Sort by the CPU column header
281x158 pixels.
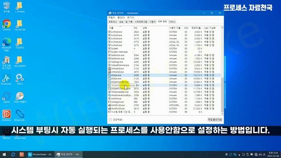click(x=186, y=28)
